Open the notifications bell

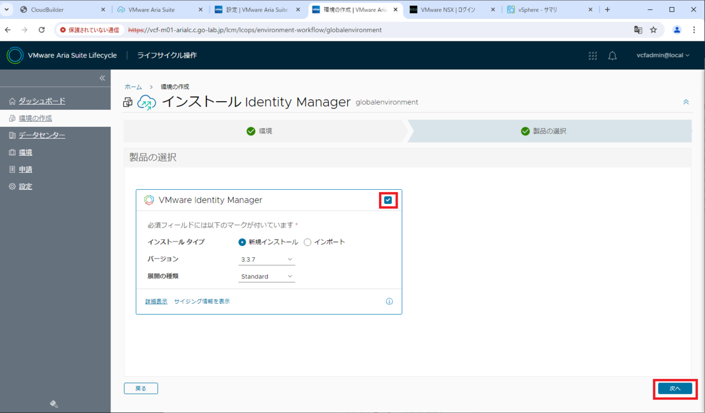tap(612, 55)
